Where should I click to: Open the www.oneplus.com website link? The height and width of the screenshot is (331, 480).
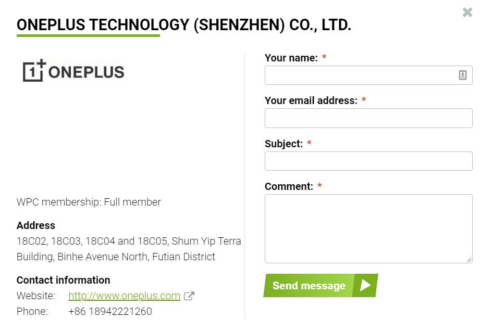[125, 296]
